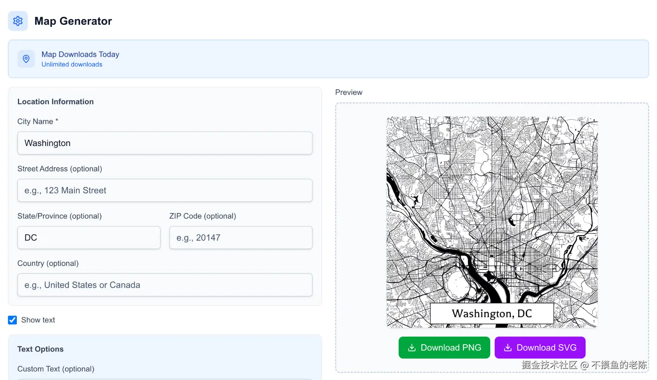The image size is (657, 380).
Task: Click the Country input field
Action: click(165, 285)
